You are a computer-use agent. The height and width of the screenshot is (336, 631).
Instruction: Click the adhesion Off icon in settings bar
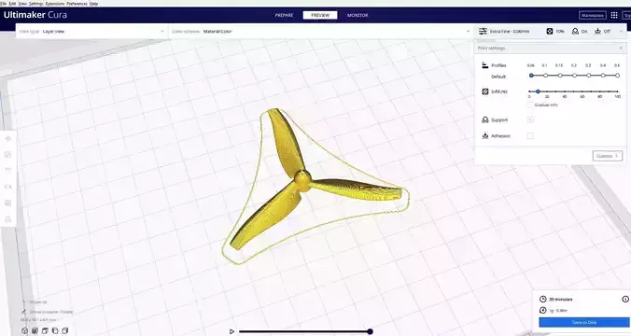598,31
